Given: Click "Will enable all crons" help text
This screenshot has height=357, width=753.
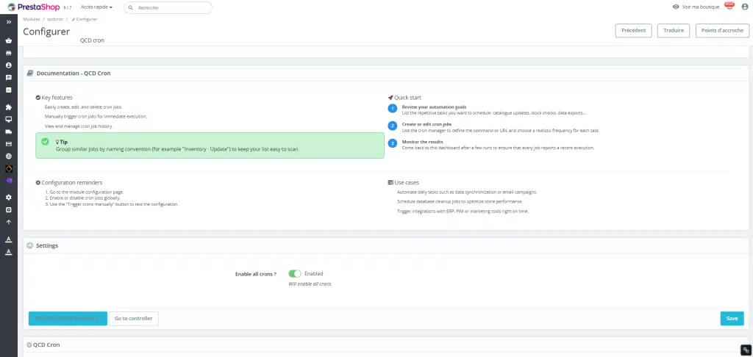Looking at the screenshot, I should (310, 284).
